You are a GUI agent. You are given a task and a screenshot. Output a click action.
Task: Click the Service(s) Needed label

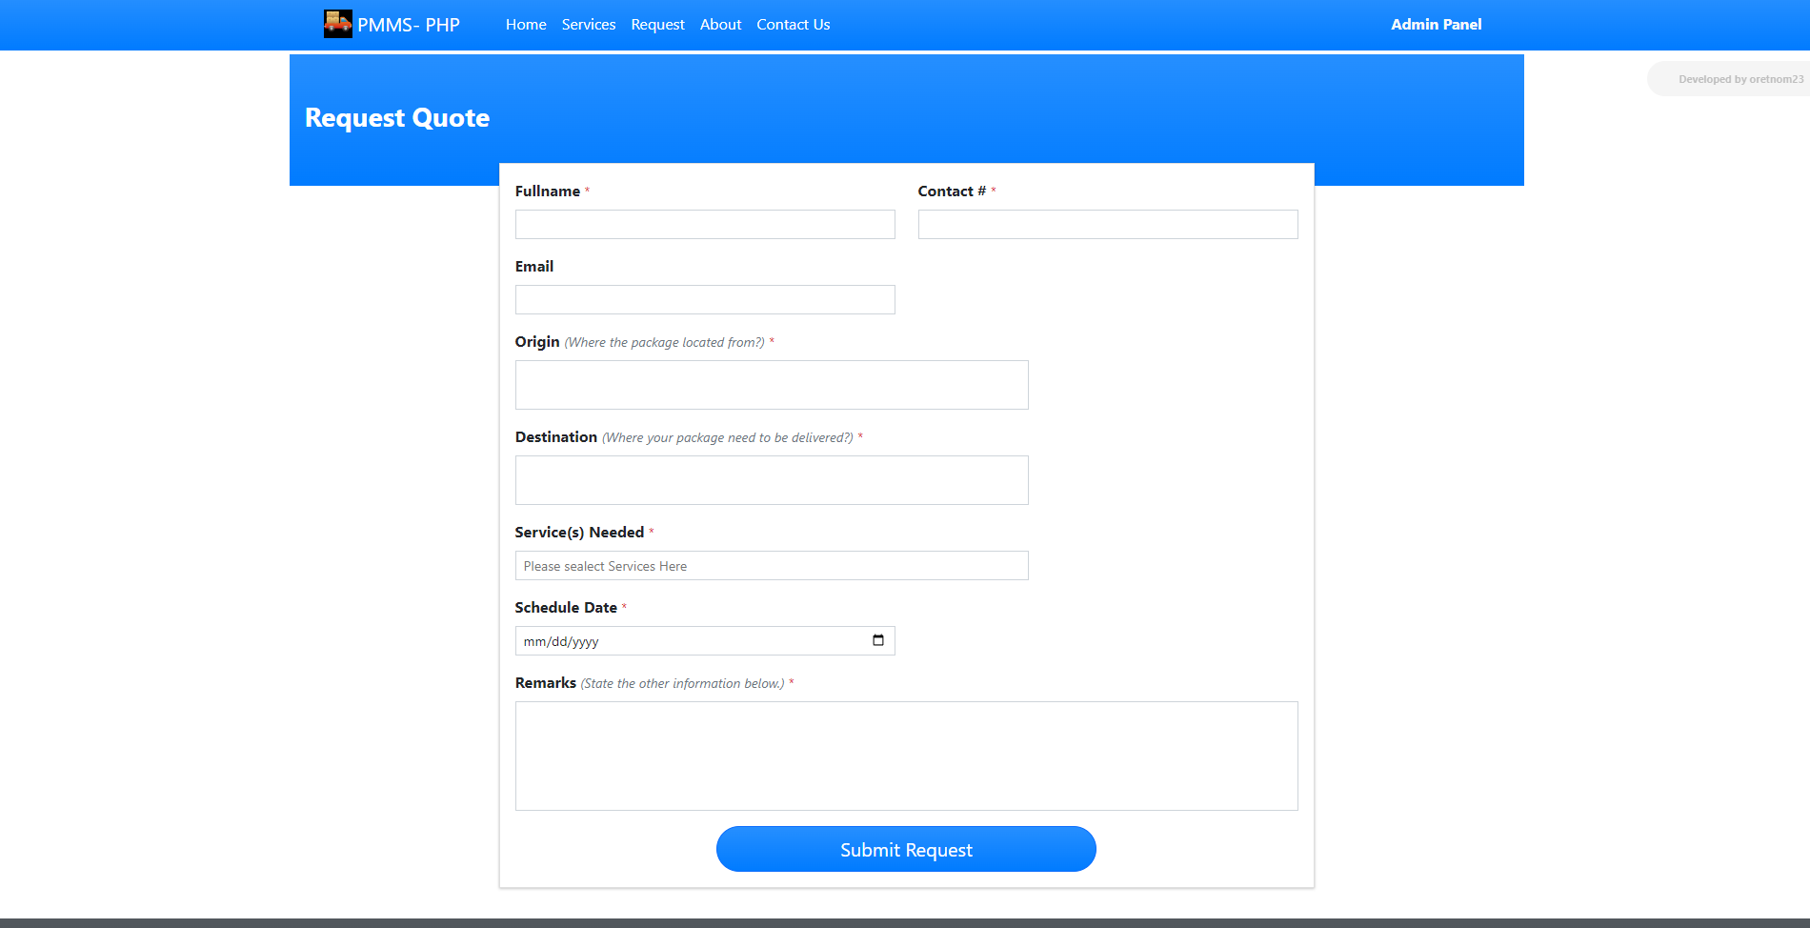click(x=579, y=533)
